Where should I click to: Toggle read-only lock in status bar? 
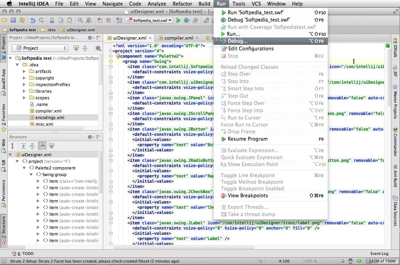coord(343,261)
